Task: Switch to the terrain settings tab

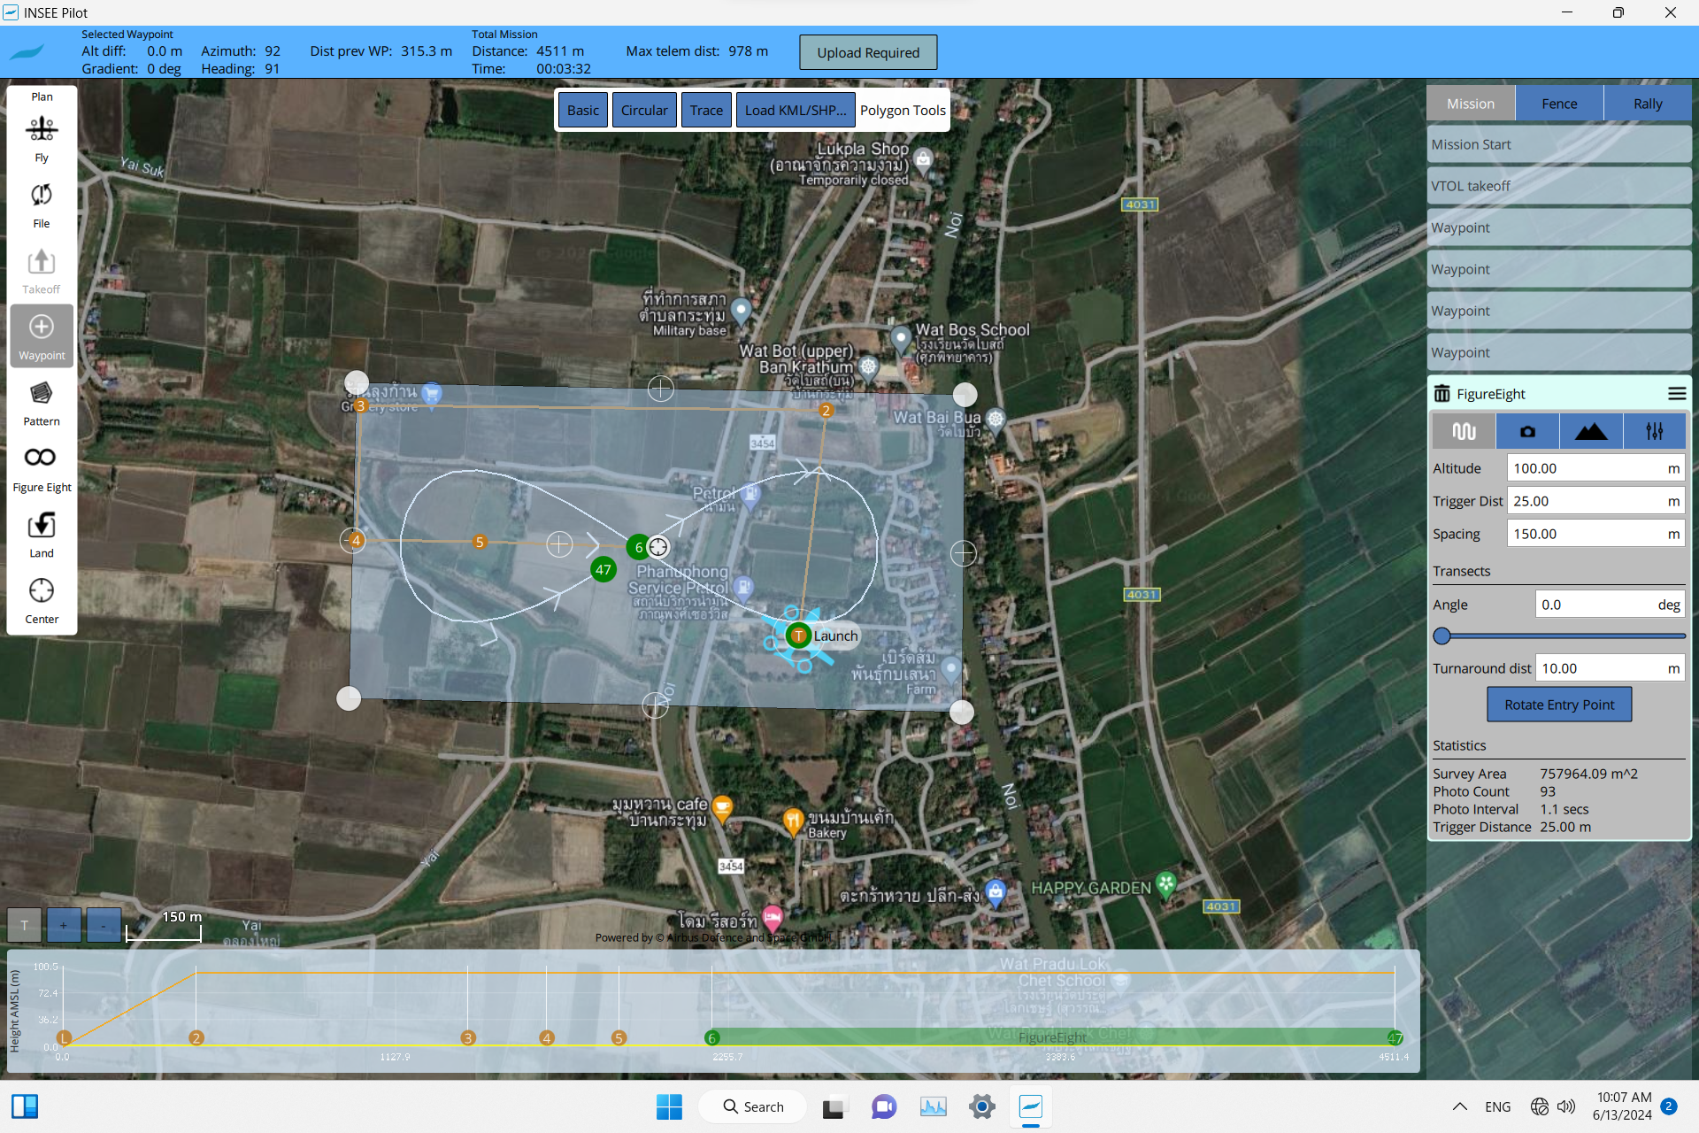Action: [x=1591, y=431]
